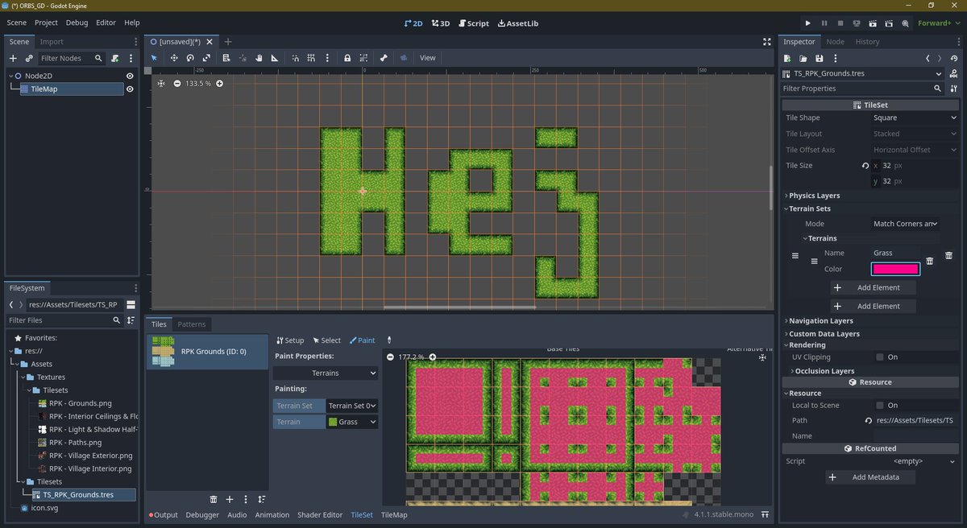This screenshot has width=967, height=528.
Task: Toggle visibility of the TileMap node
Action: [x=129, y=89]
